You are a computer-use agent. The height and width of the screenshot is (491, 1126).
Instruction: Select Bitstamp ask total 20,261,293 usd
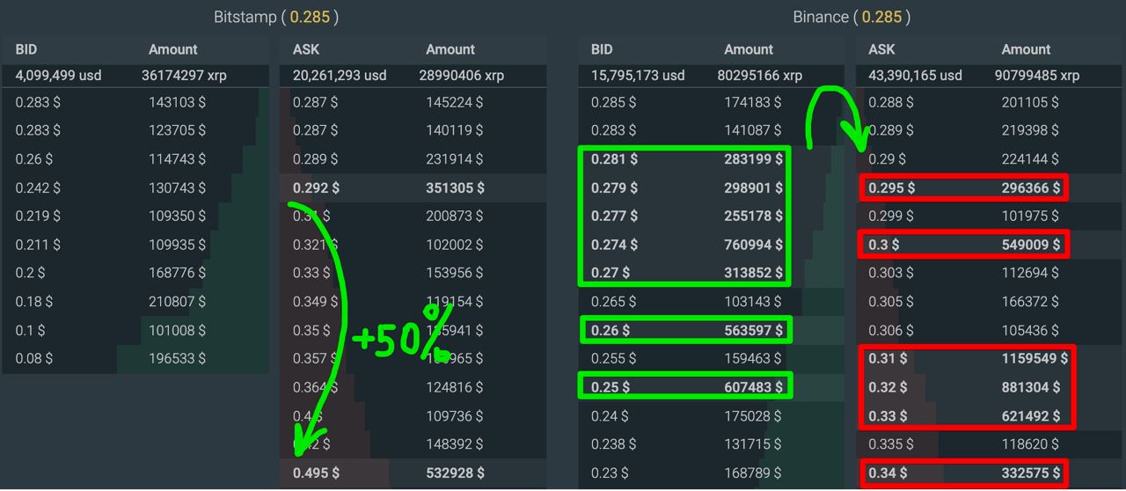(x=340, y=76)
